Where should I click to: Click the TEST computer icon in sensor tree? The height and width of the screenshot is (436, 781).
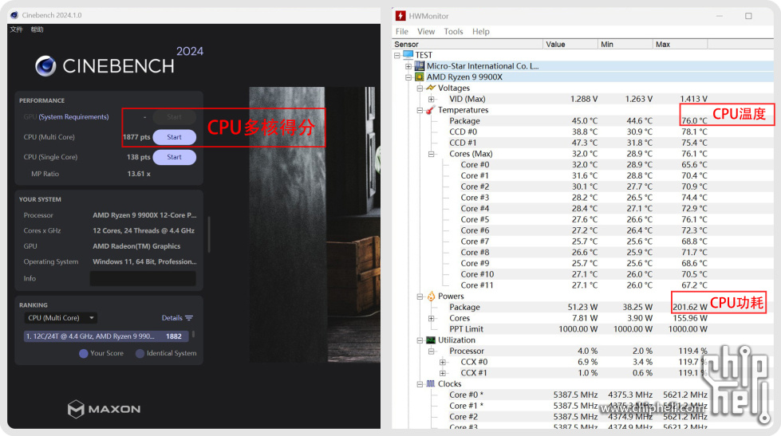(x=408, y=55)
